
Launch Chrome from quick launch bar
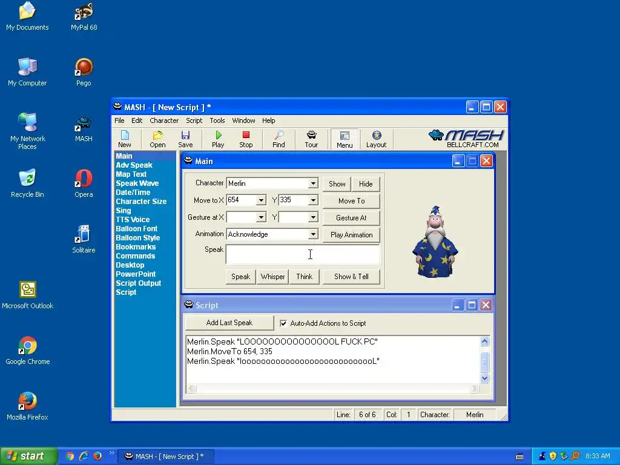[70, 457]
